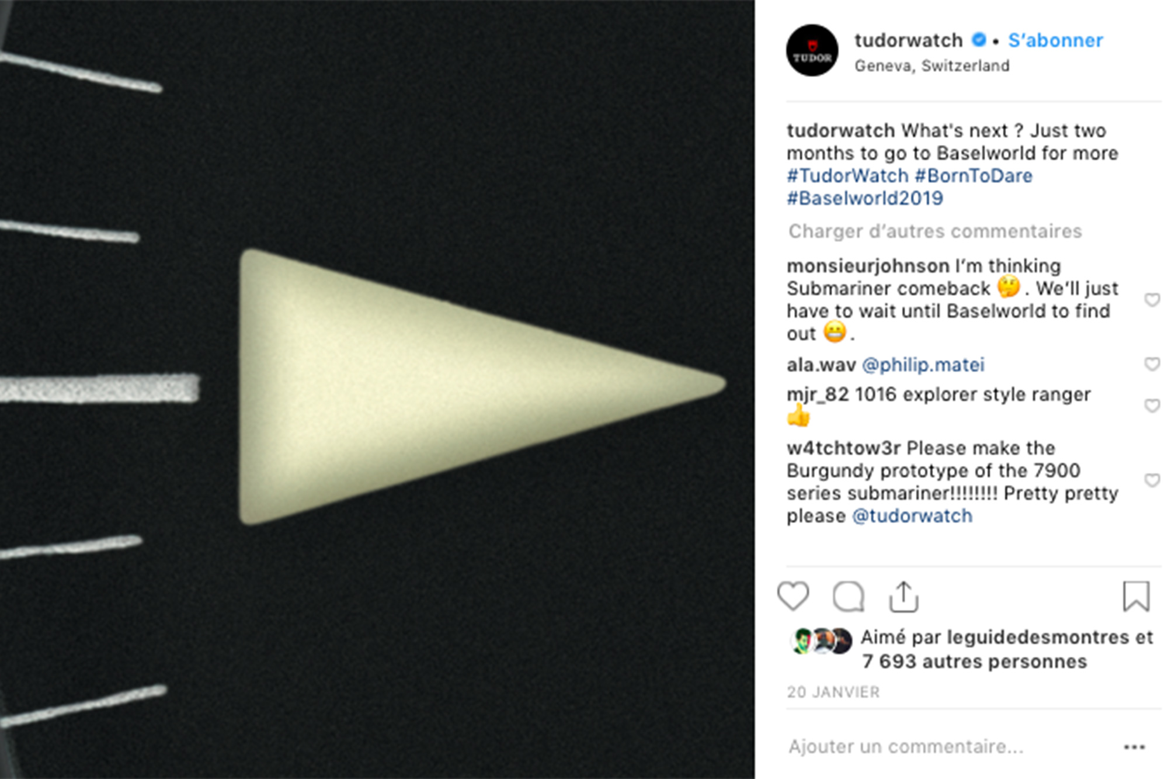Open @philip.matei mention
Screen dimensions: 1168x779
tap(923, 365)
